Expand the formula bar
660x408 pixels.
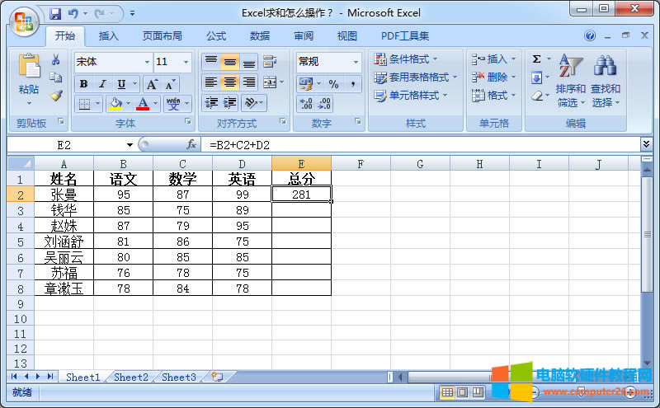point(646,144)
